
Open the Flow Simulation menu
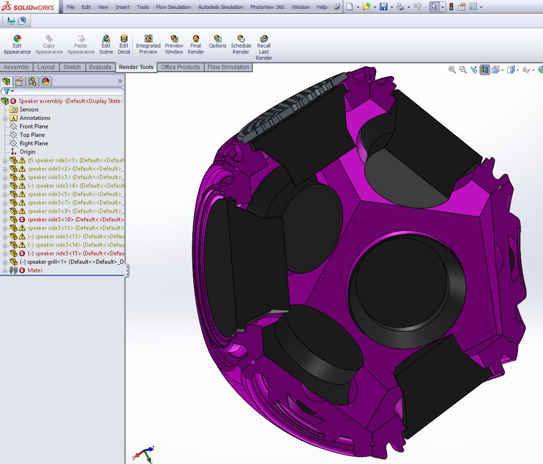click(x=173, y=7)
